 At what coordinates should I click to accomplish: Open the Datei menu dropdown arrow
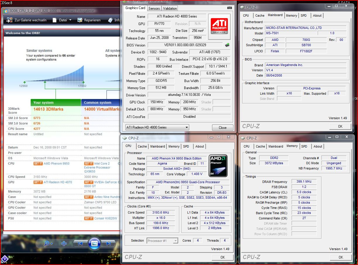(70, 20)
